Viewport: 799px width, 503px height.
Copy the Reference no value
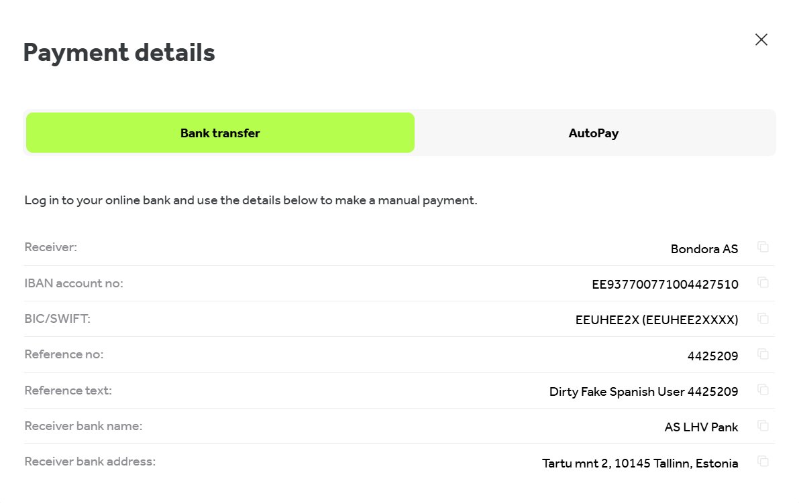point(763,354)
